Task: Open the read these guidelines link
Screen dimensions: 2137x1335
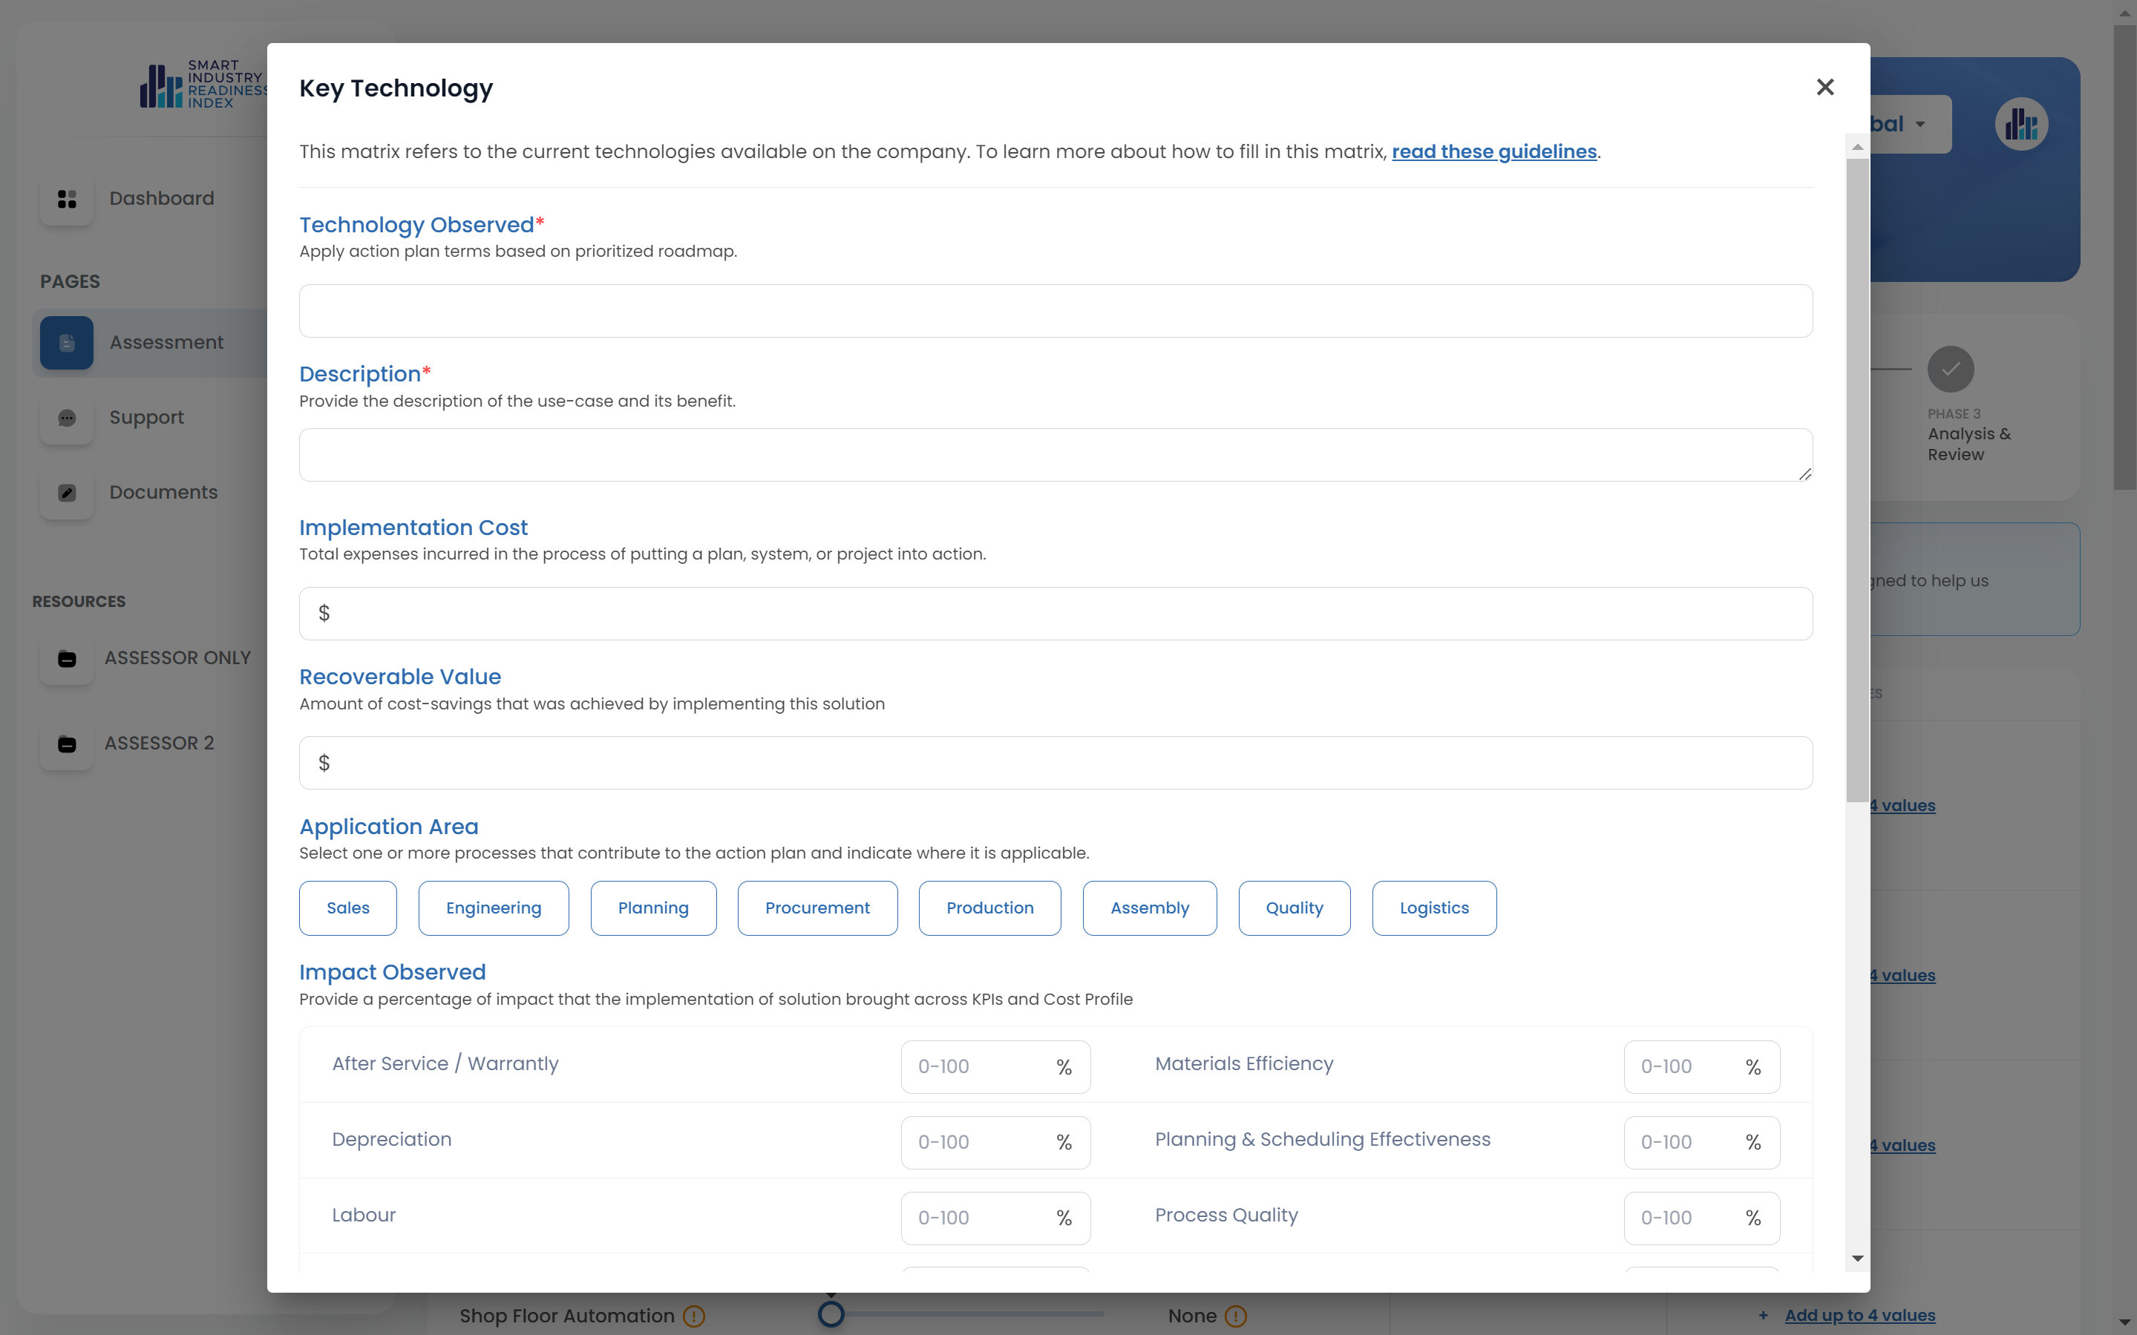Action: [x=1493, y=152]
